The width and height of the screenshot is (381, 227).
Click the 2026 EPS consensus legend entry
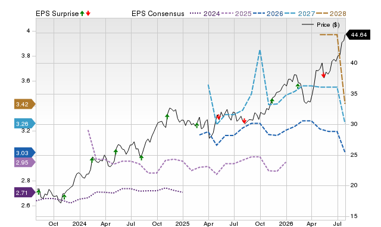(x=268, y=14)
